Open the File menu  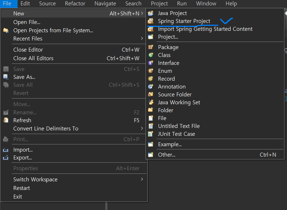click(x=7, y=4)
